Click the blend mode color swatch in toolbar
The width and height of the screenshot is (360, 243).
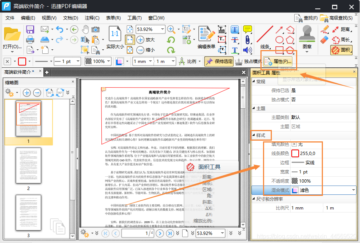point(119,61)
